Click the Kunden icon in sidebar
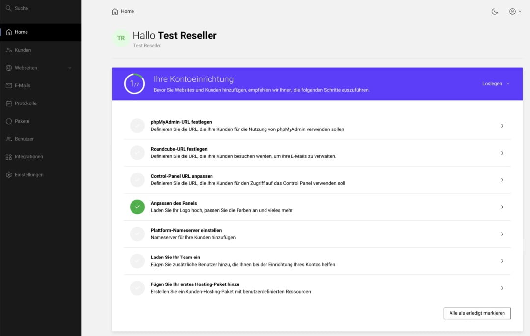530x336 pixels. pos(9,50)
